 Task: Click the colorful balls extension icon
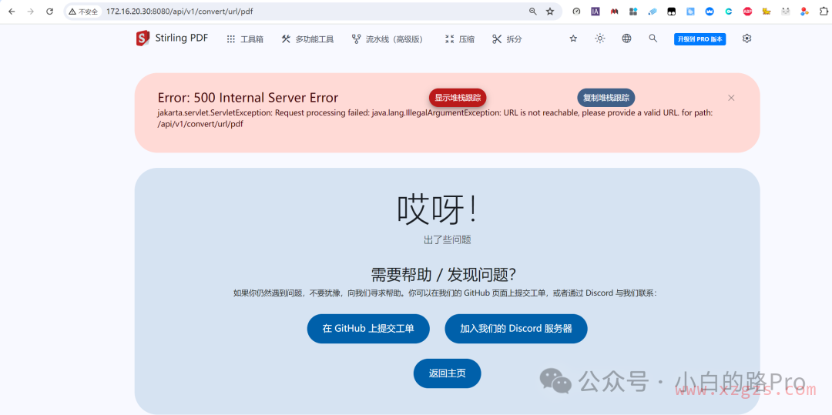(x=804, y=11)
